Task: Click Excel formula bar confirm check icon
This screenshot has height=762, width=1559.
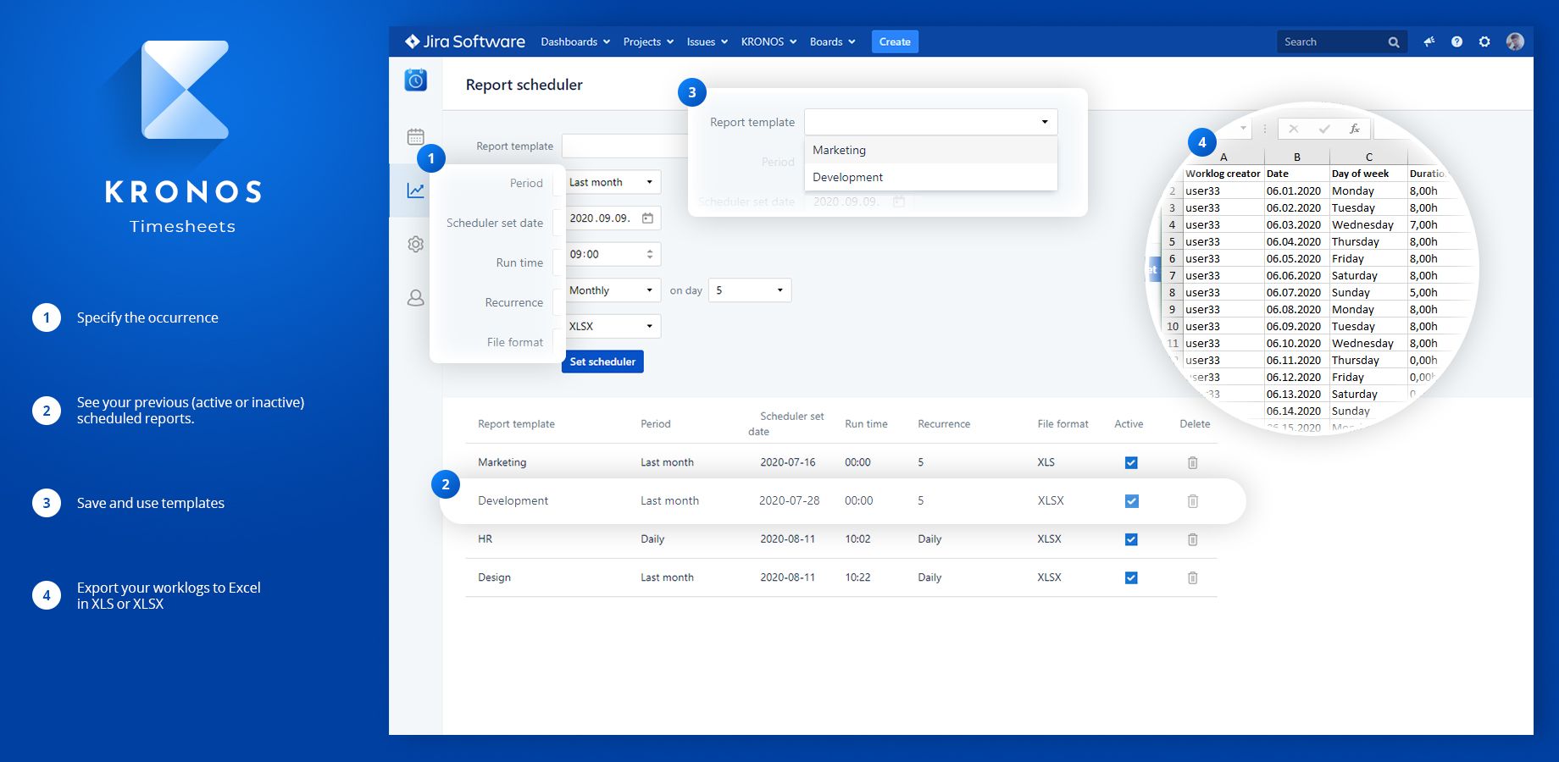Action: [x=1323, y=129]
